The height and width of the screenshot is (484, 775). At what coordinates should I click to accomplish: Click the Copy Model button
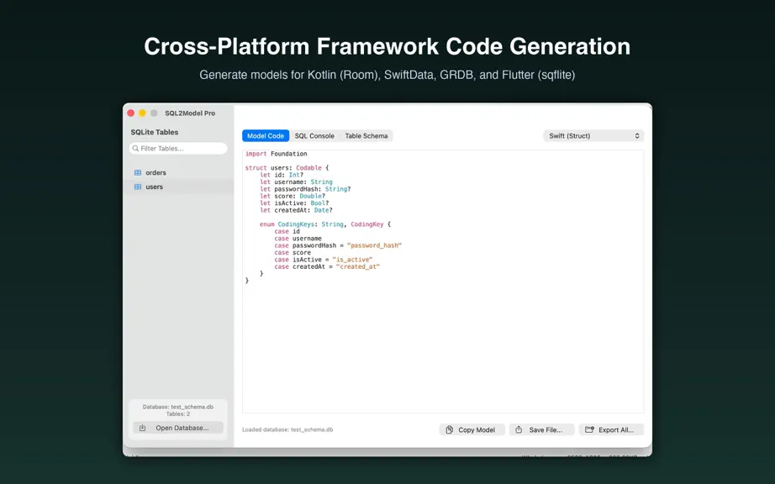(x=472, y=429)
